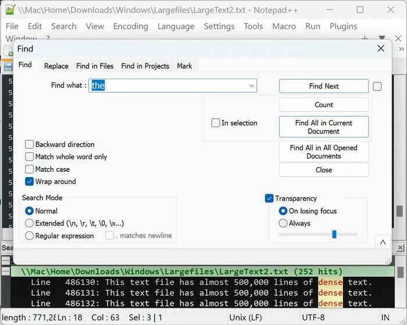
Task: Switch to the Find in Files tab
Action: [95, 66]
